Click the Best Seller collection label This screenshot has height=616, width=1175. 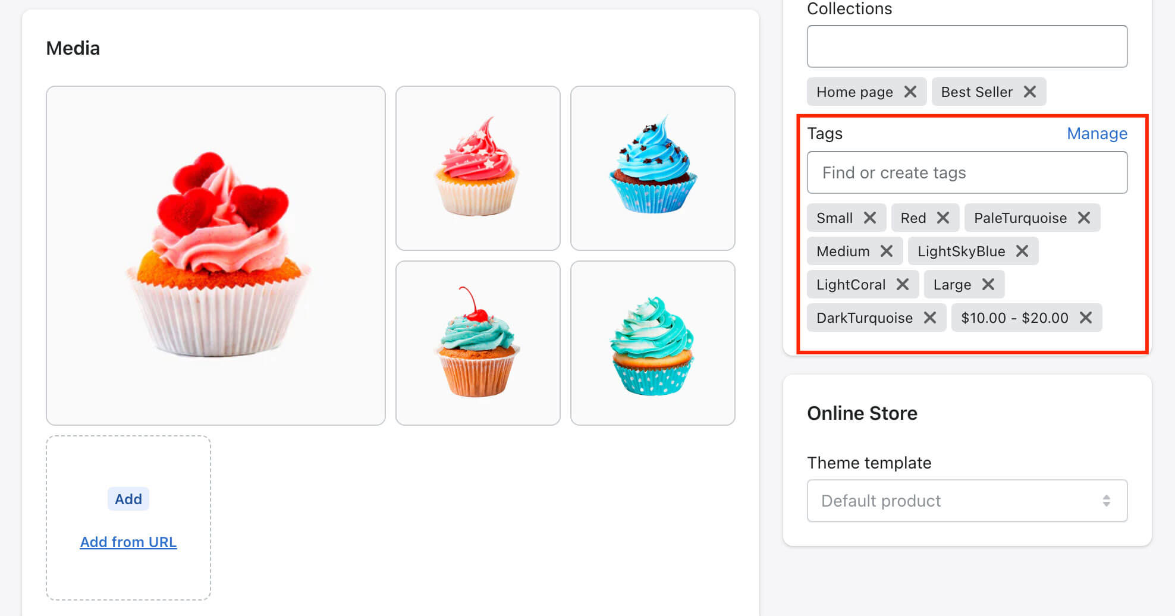point(976,92)
